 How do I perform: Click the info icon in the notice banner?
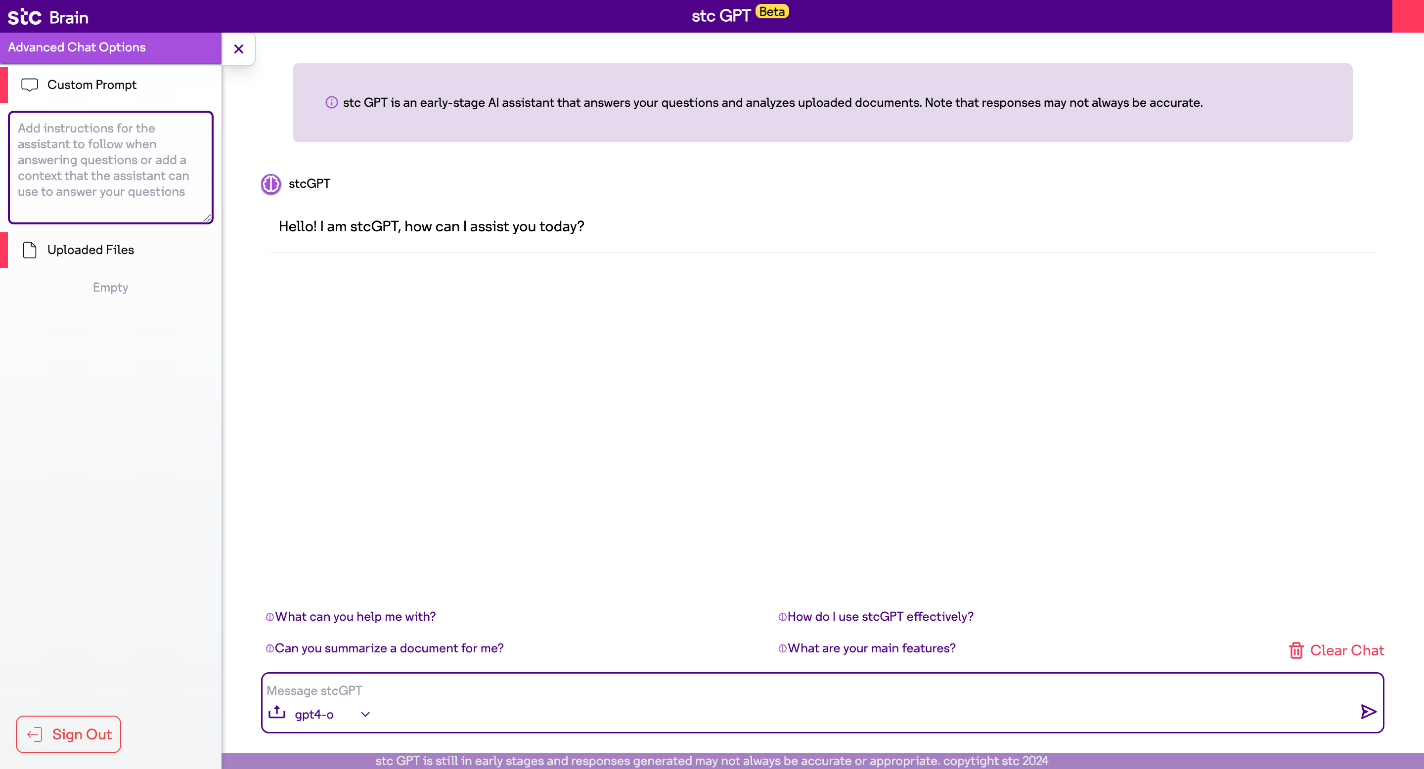click(332, 102)
